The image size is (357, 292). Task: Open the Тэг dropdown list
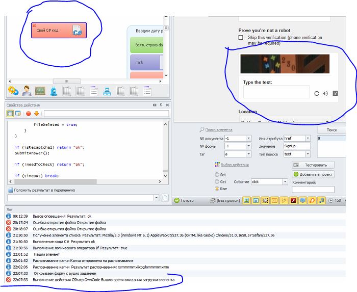point(249,154)
